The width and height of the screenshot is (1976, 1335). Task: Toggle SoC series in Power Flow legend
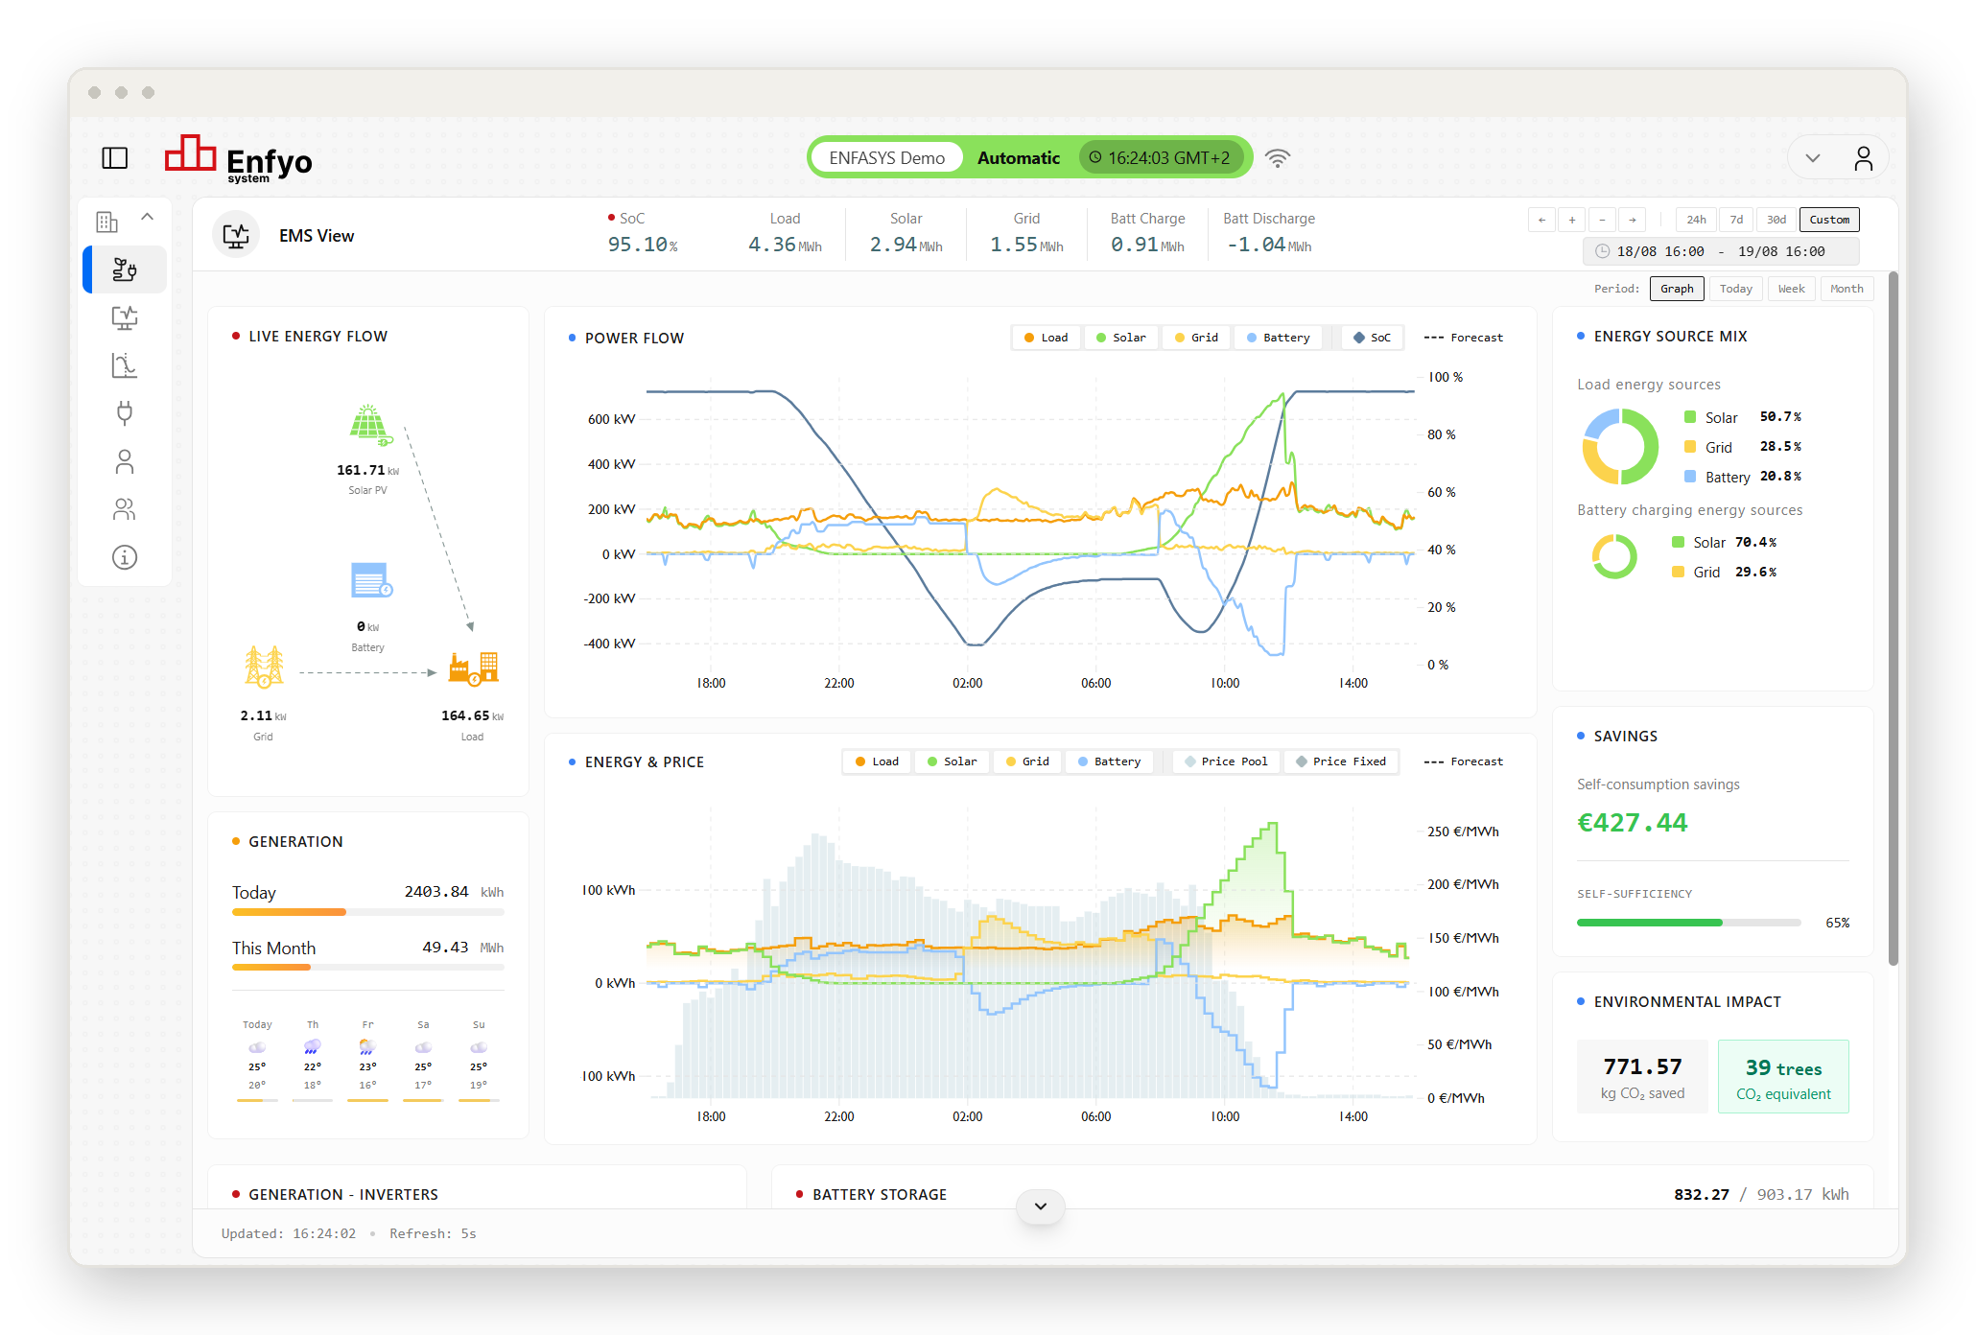(1372, 338)
